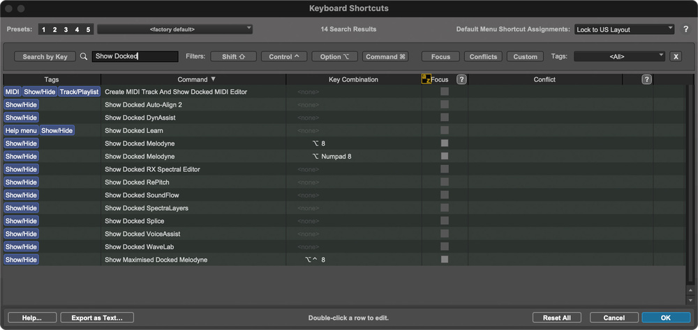Toggle the Conflicts filter button
The height and width of the screenshot is (330, 698).
483,56
